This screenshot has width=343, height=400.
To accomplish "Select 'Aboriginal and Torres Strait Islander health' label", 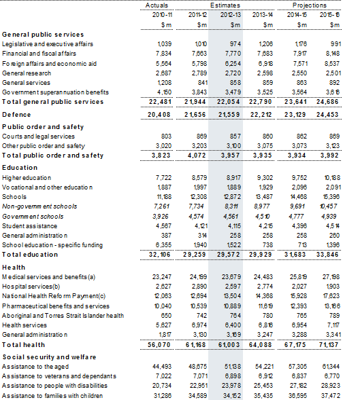I will coord(63,316).
